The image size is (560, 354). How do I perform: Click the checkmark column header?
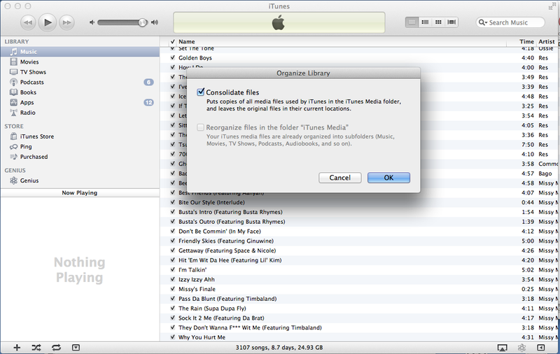point(172,42)
